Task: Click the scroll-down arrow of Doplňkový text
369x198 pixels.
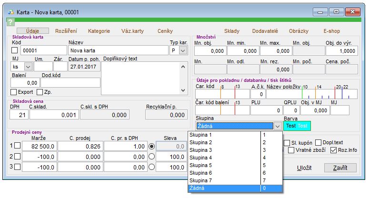Action: [183, 90]
